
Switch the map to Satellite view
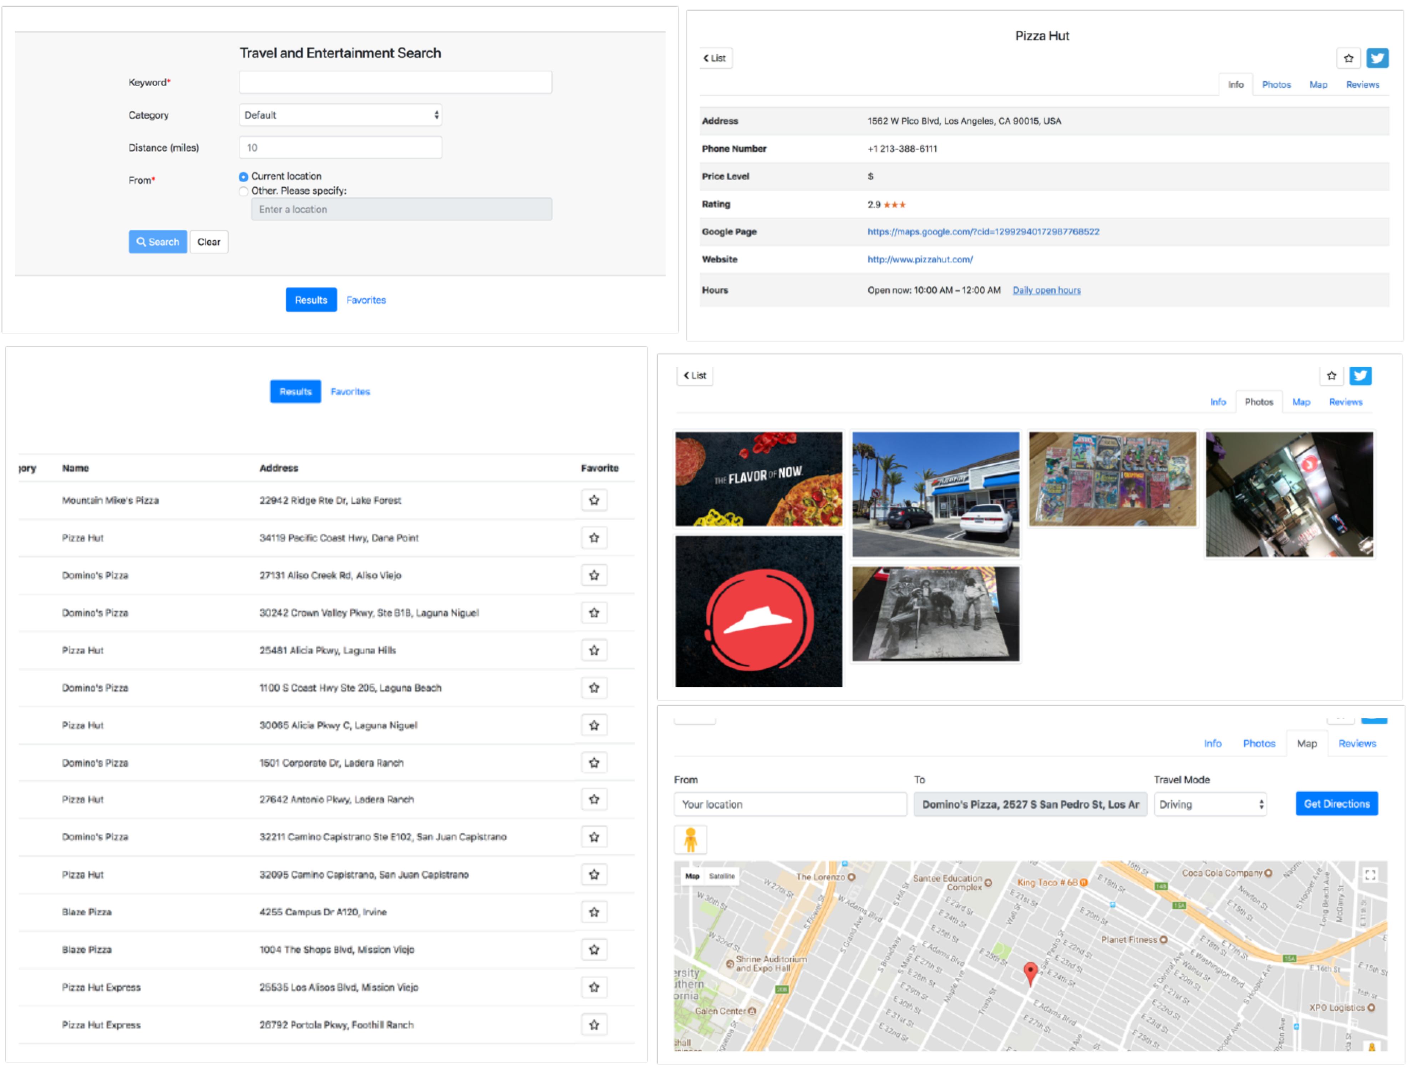pyautogui.click(x=721, y=876)
